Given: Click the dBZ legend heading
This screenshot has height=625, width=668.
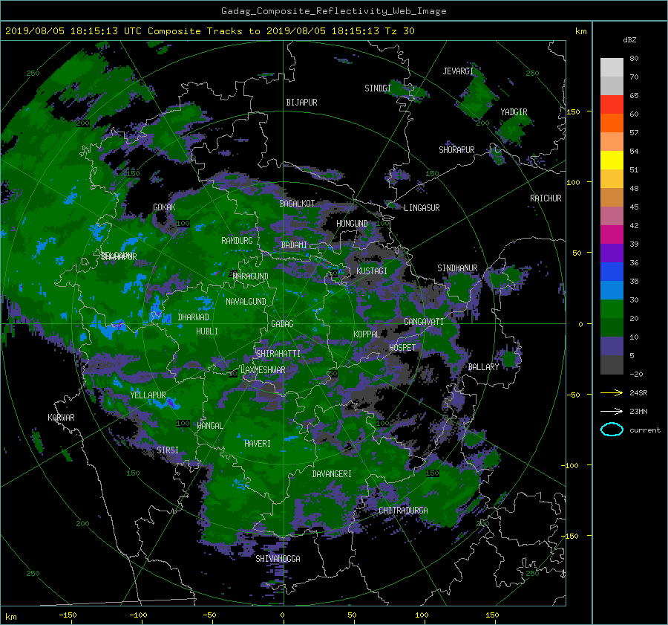Looking at the screenshot, I should [x=629, y=39].
